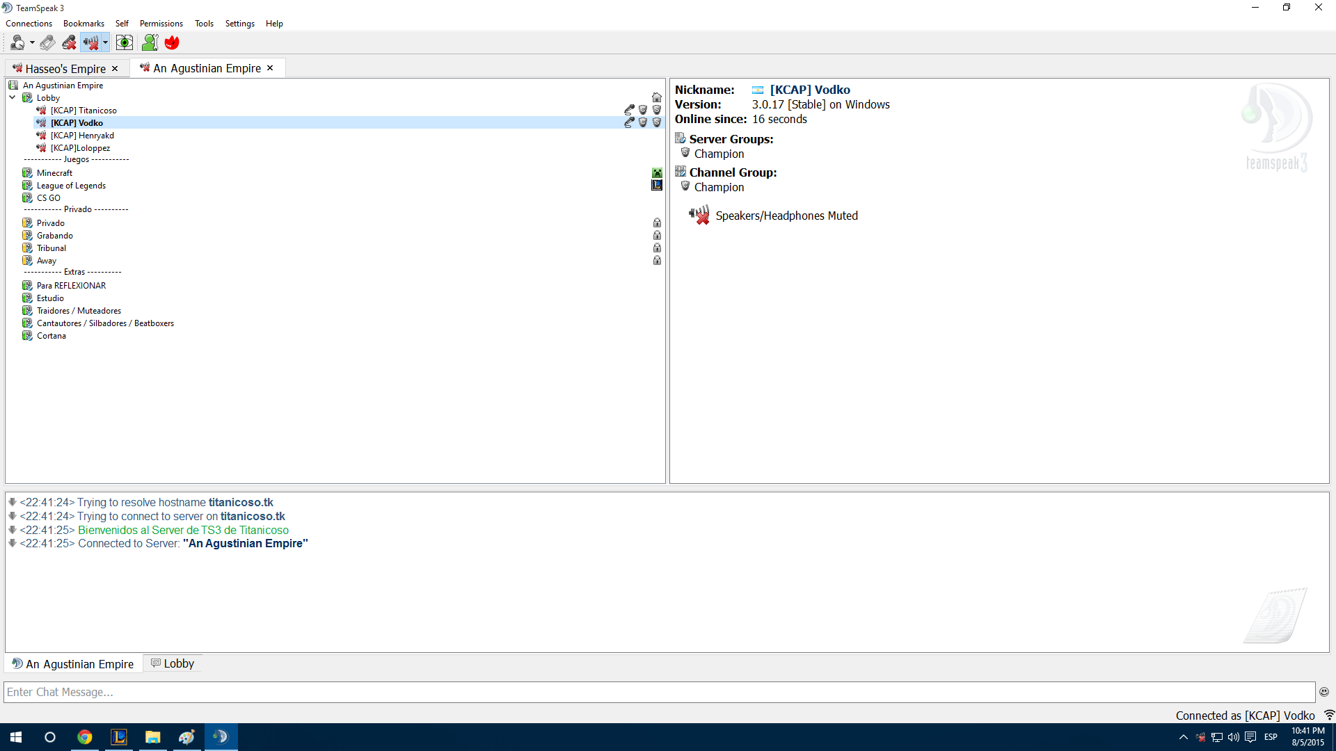This screenshot has height=751, width=1336.
Task: Open the Help menu
Action: coord(274,24)
